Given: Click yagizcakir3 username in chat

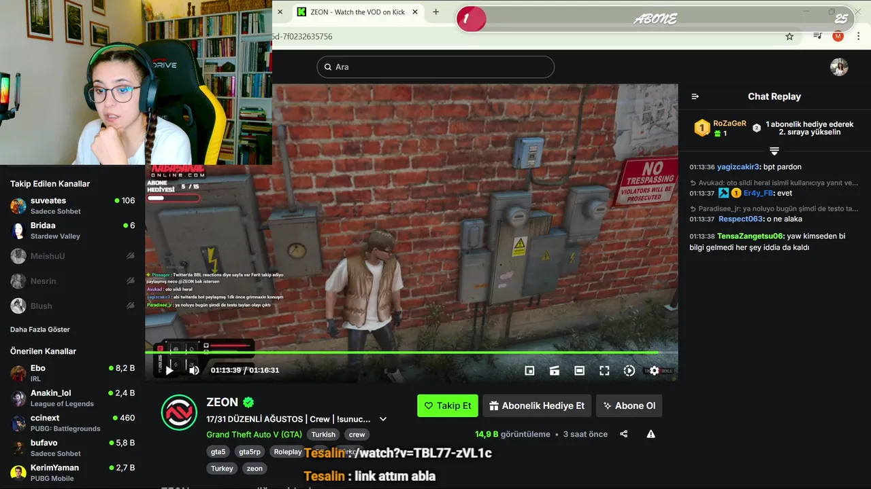Looking at the screenshot, I should point(738,167).
